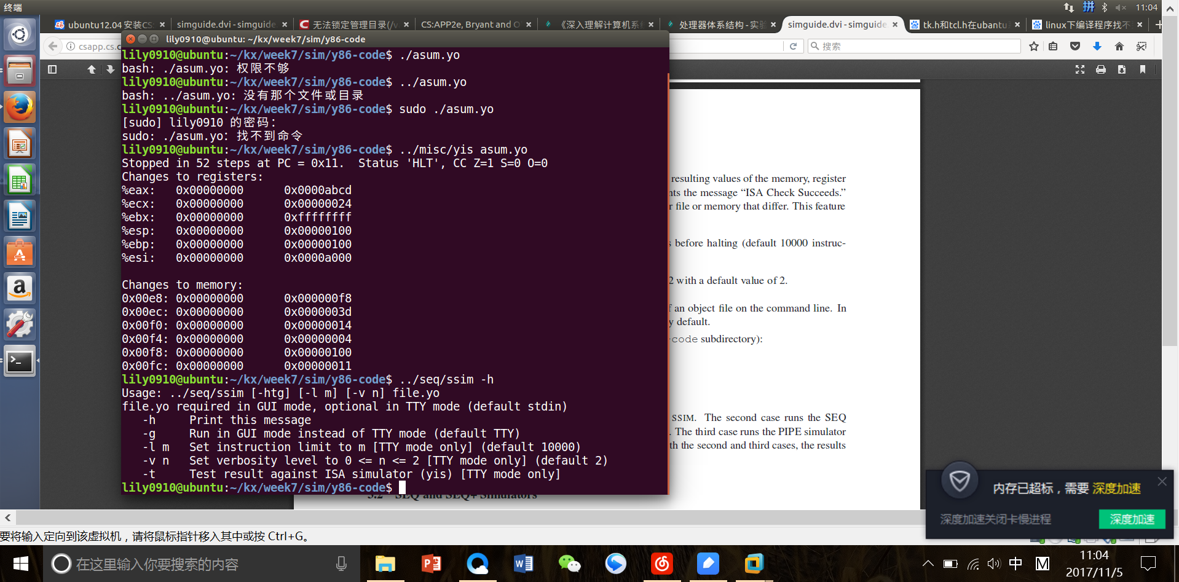Open muted volume indicator in top bar

tap(1121, 7)
